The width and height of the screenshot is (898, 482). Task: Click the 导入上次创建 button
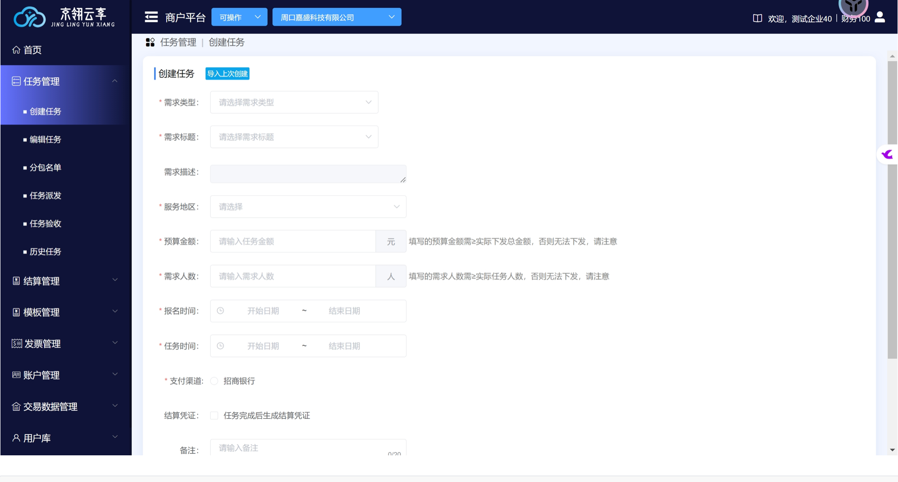pyautogui.click(x=228, y=74)
